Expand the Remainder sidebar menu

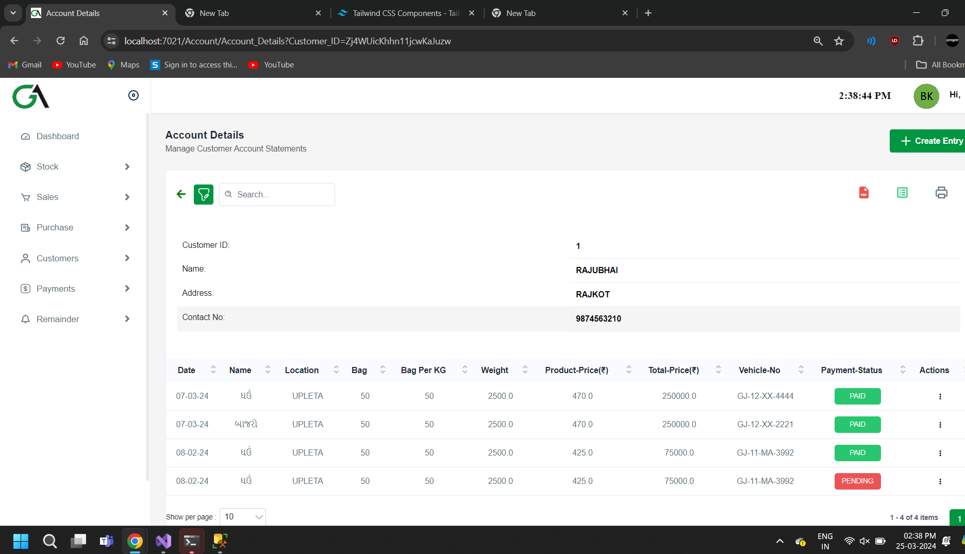tap(75, 320)
